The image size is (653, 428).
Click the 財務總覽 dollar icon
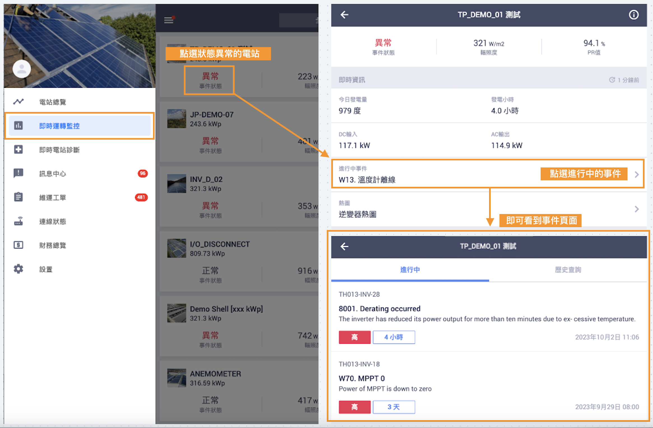point(18,245)
